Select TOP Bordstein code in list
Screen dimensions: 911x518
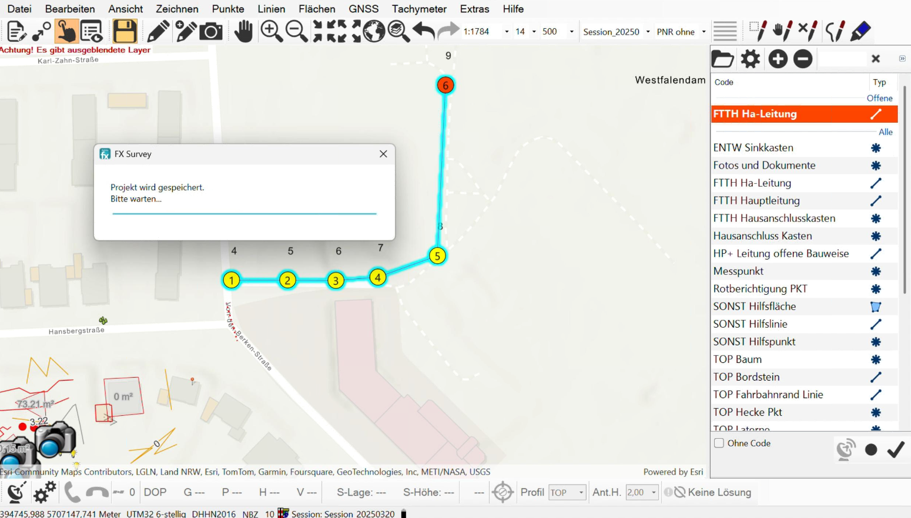(x=746, y=377)
